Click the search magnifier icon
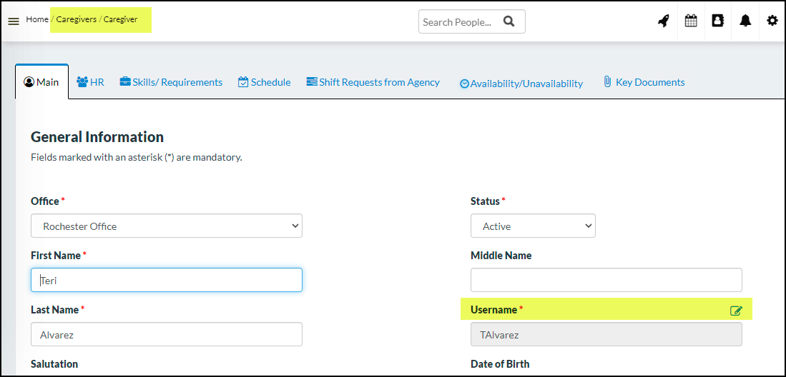 (509, 21)
